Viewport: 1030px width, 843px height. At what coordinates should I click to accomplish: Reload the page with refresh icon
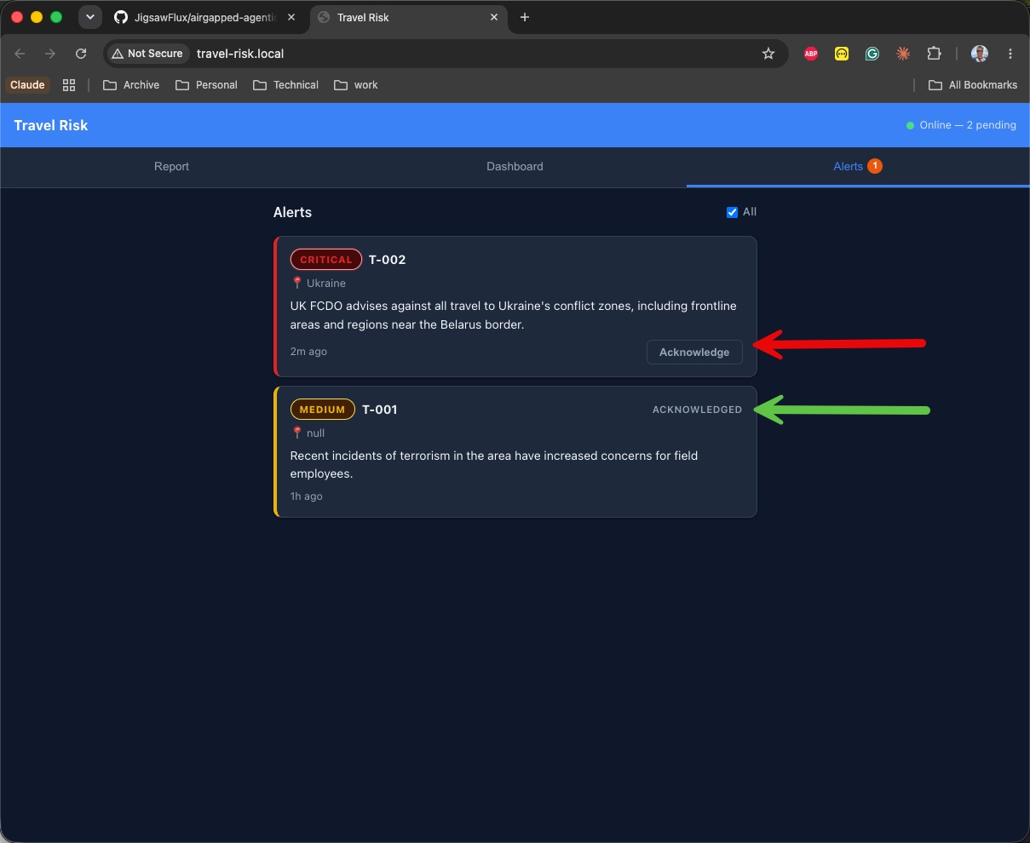pos(81,54)
